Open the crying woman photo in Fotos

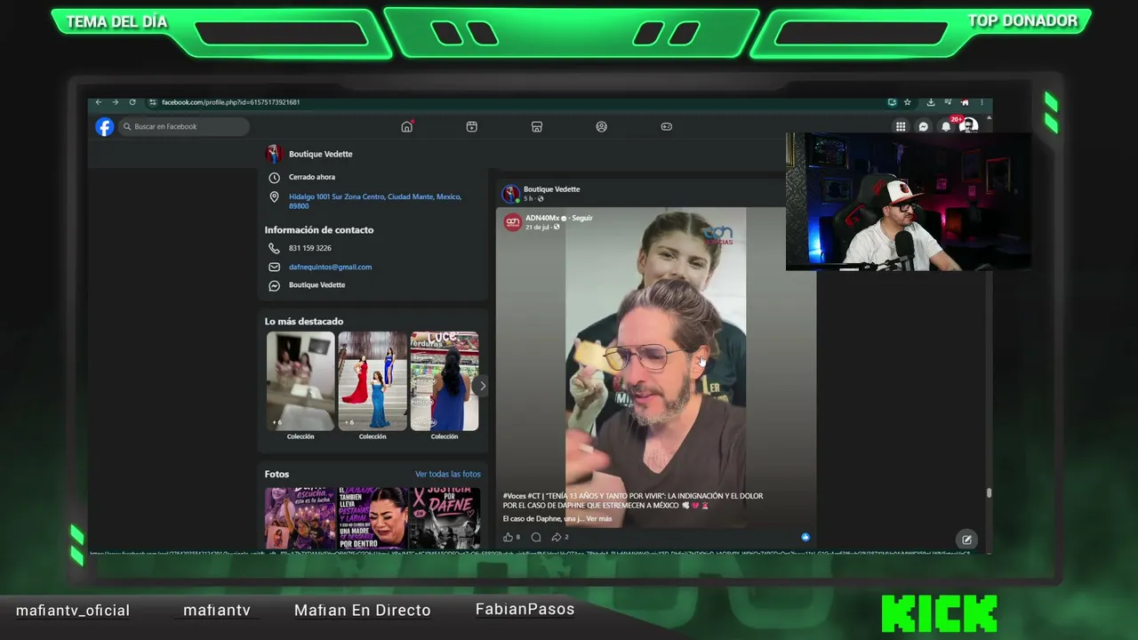click(x=373, y=517)
